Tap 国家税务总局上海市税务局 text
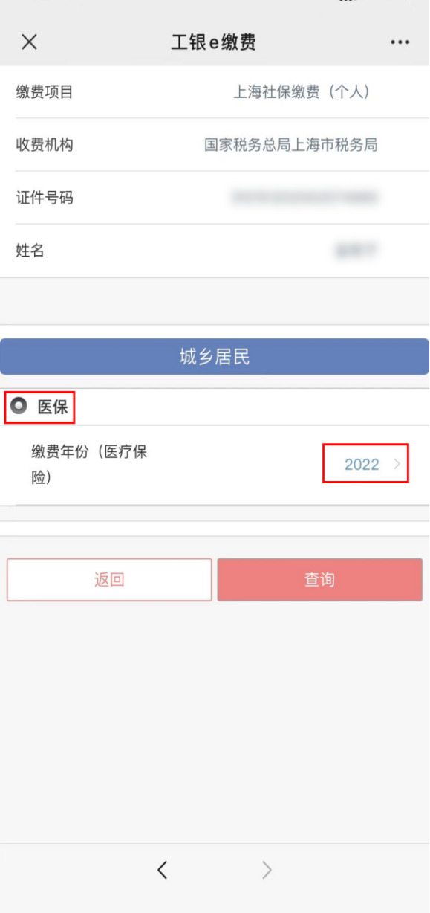Screen dimensions: 430x913 pos(291,145)
